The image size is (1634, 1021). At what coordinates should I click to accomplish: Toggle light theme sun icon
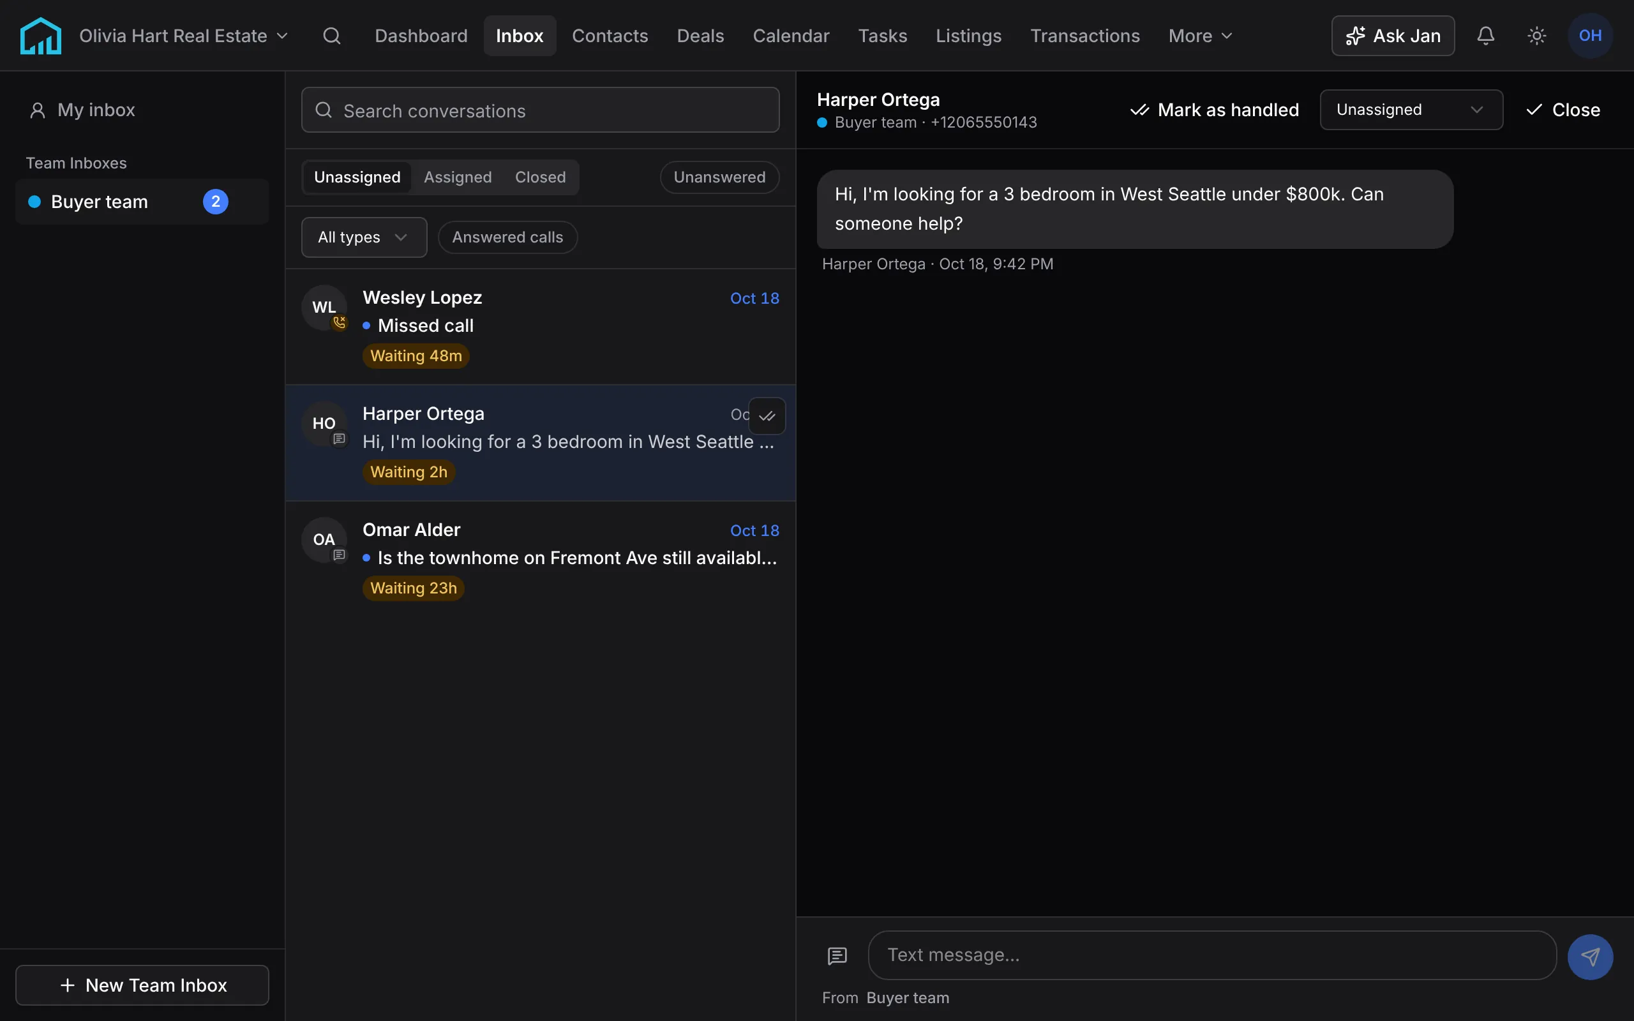point(1537,36)
